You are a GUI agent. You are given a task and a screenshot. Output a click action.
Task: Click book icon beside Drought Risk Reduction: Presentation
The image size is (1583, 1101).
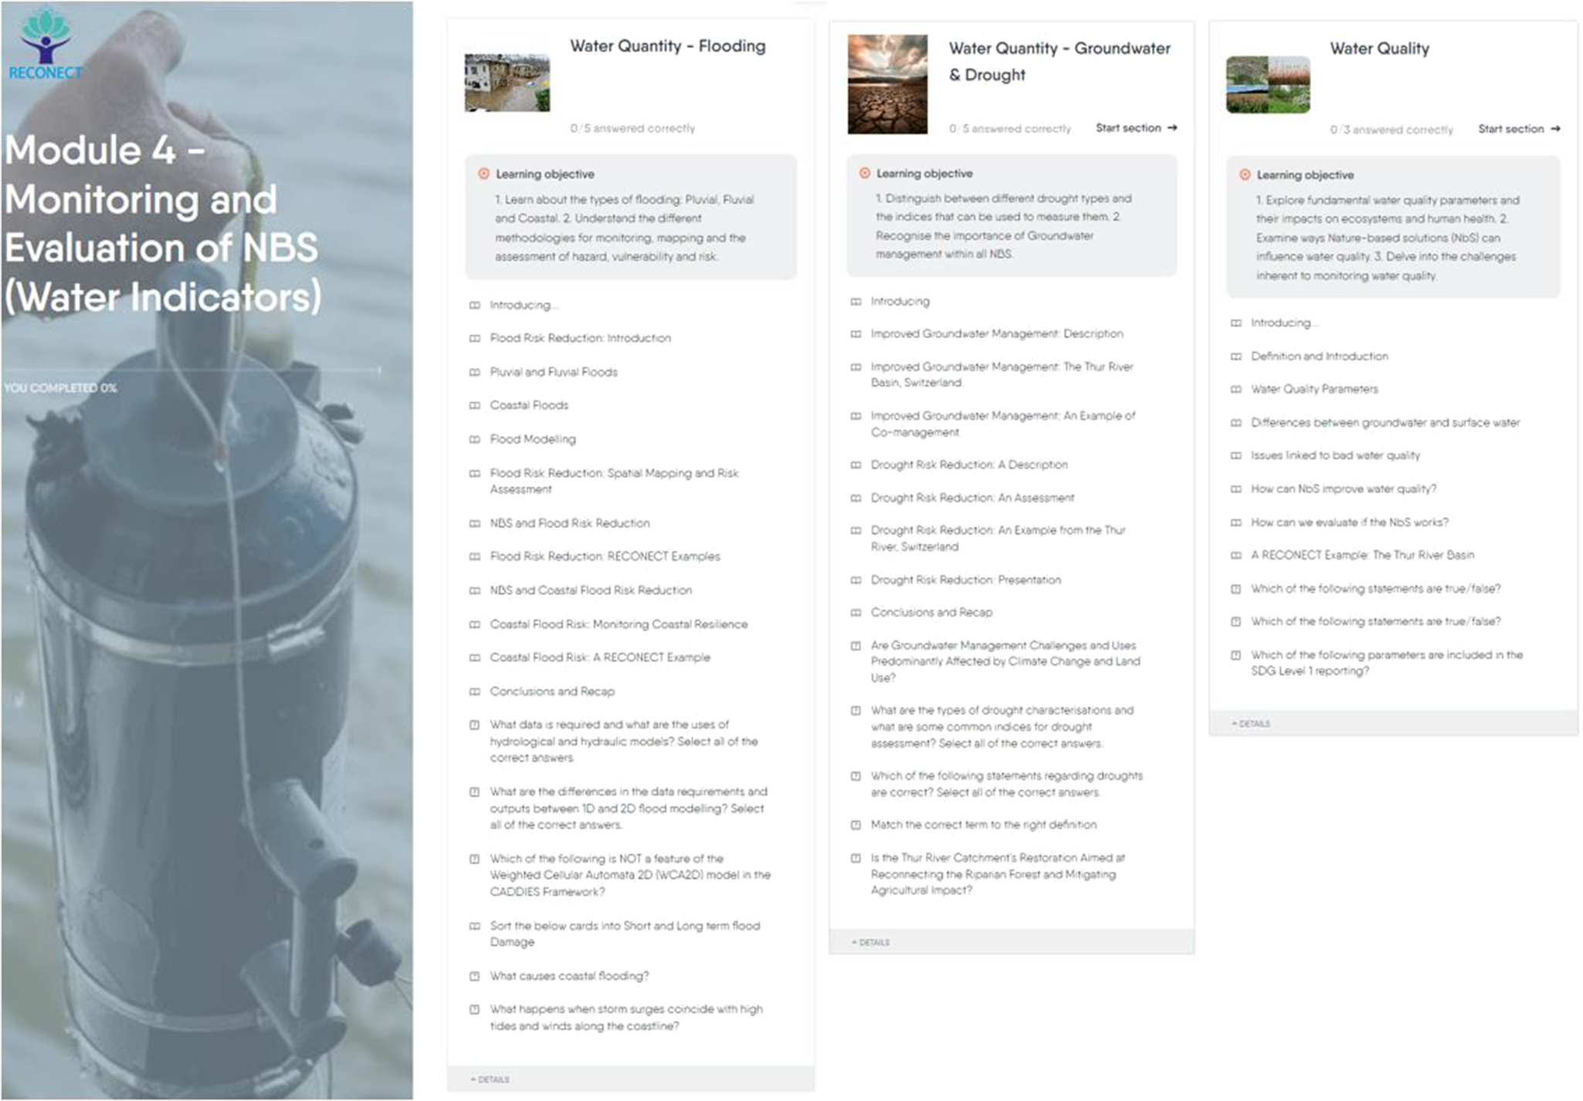(x=856, y=580)
